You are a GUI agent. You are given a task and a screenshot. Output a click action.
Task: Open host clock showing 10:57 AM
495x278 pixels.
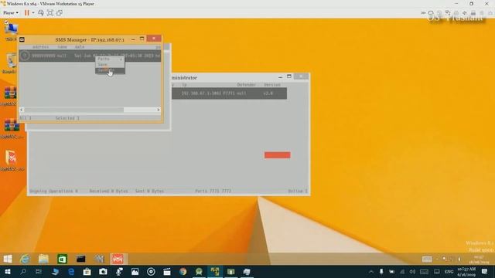[466, 272]
